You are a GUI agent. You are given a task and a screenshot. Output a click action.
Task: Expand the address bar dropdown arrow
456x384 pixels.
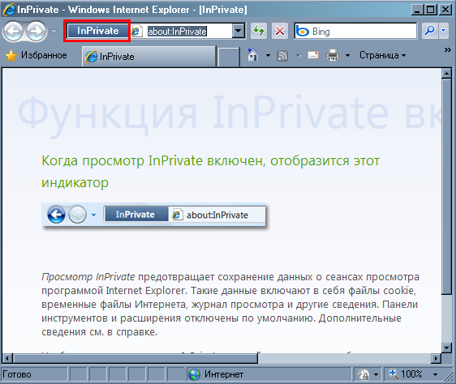tap(239, 31)
